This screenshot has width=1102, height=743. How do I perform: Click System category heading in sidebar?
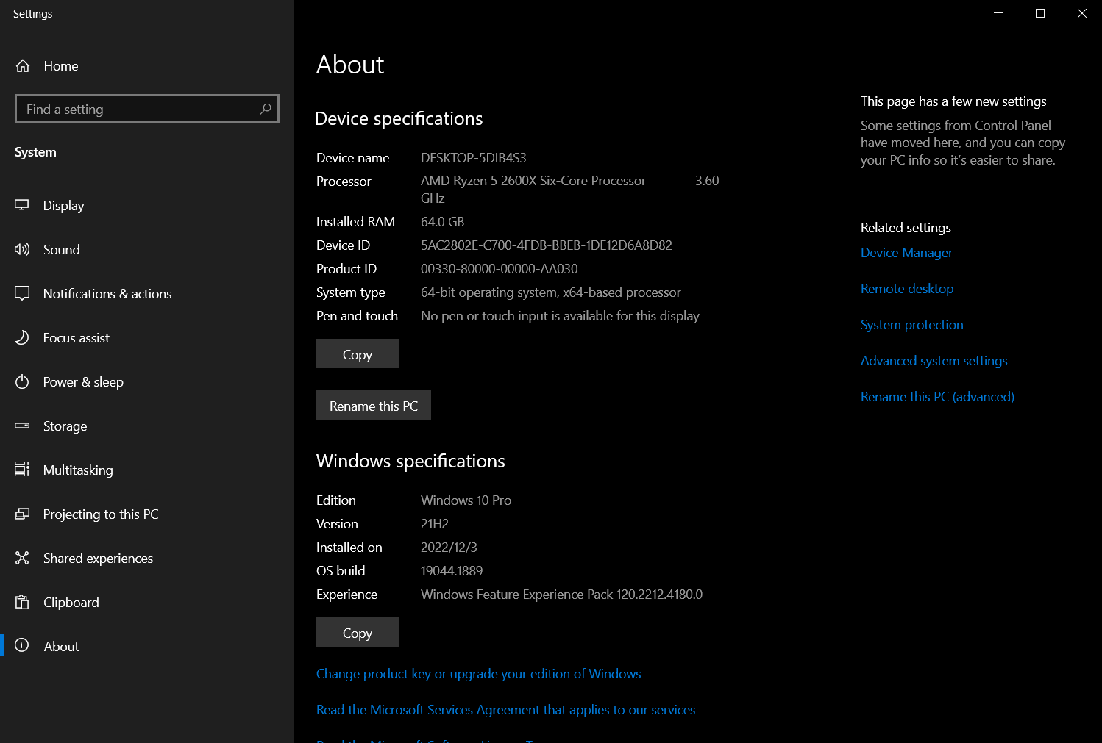coord(35,152)
